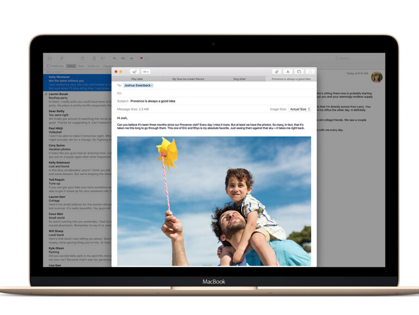Open the Sort by Date dropdown
Image resolution: width=419 pixels, height=315 pixels.
tap(55, 72)
